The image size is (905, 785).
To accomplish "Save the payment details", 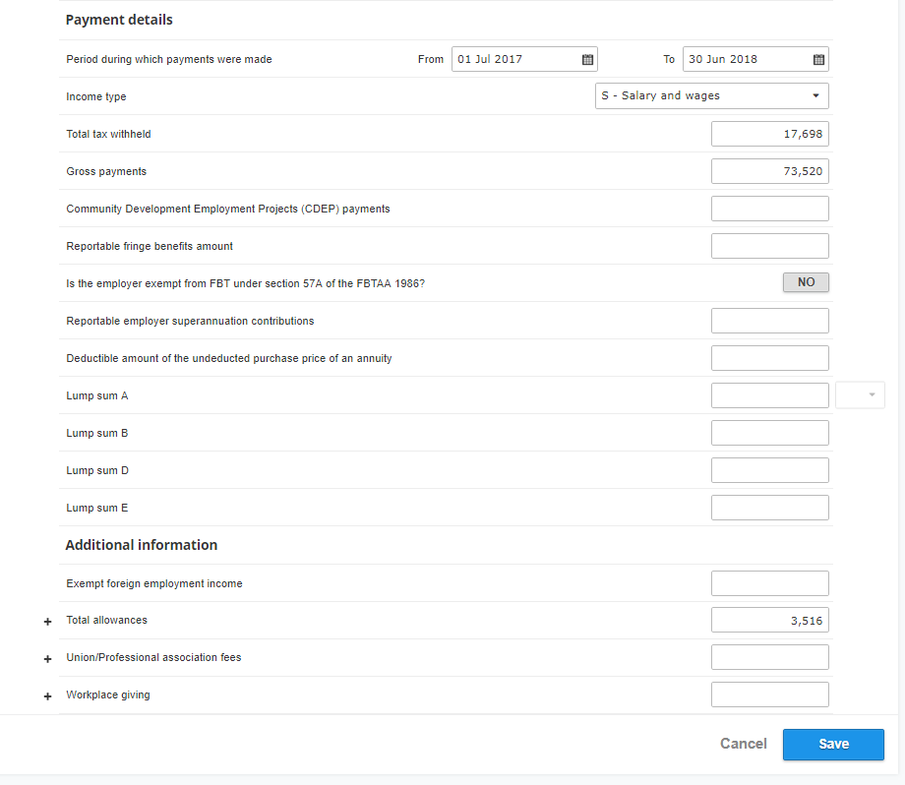I will (833, 744).
